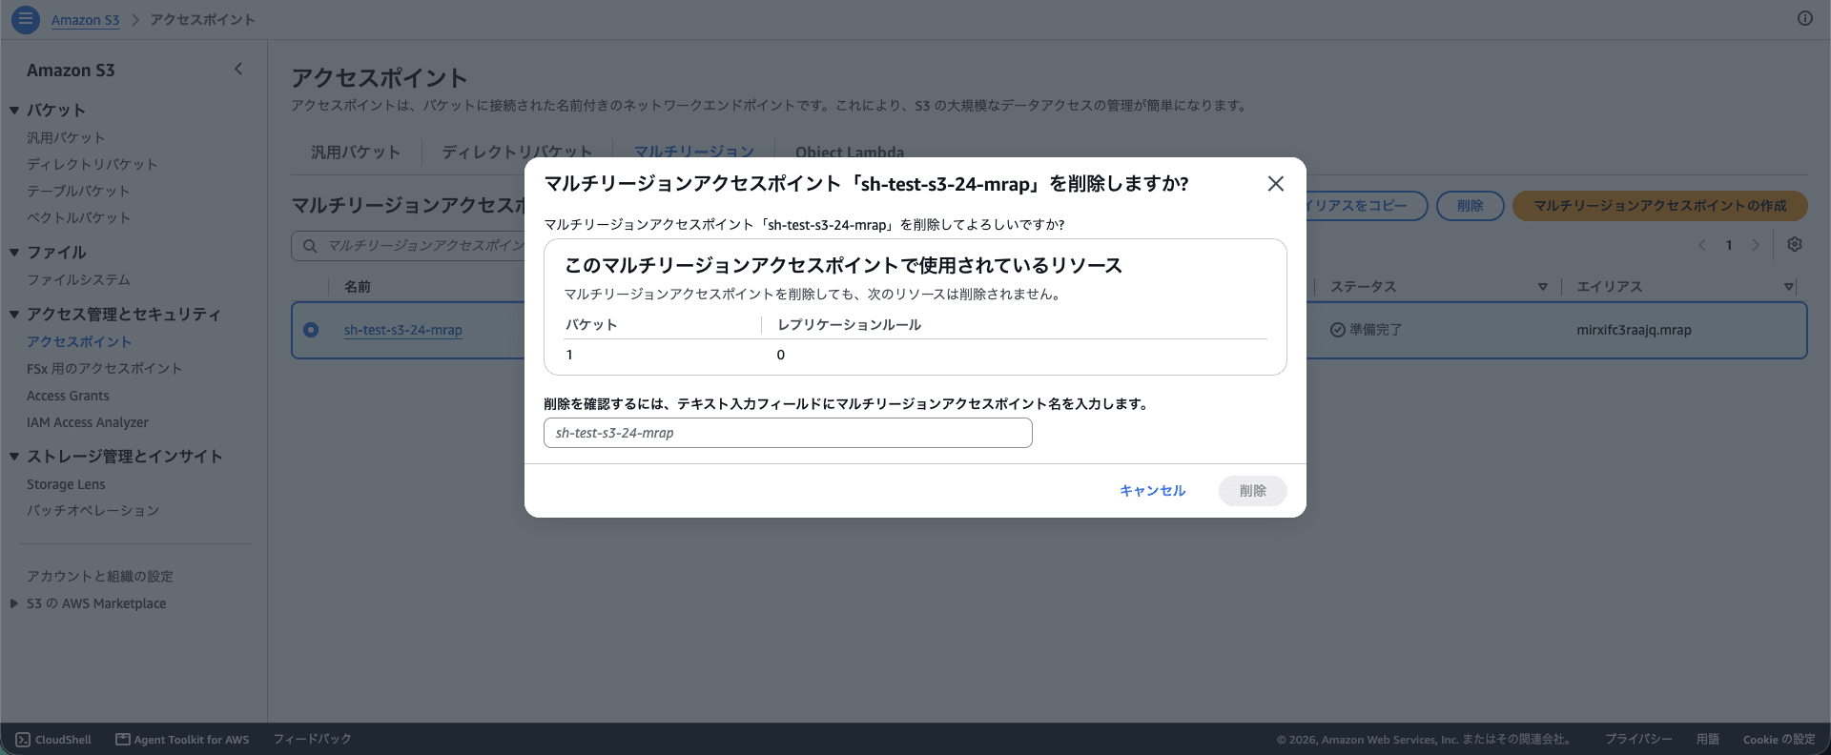
Task: Click the バケット count value 1
Action: [569, 355]
